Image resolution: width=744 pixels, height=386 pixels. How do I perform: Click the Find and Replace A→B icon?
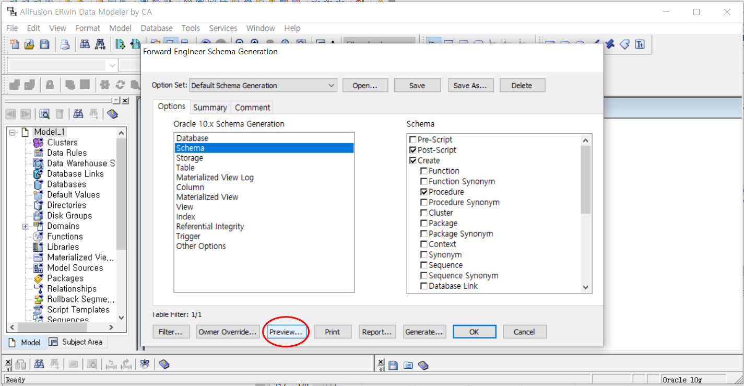pyautogui.click(x=100, y=44)
